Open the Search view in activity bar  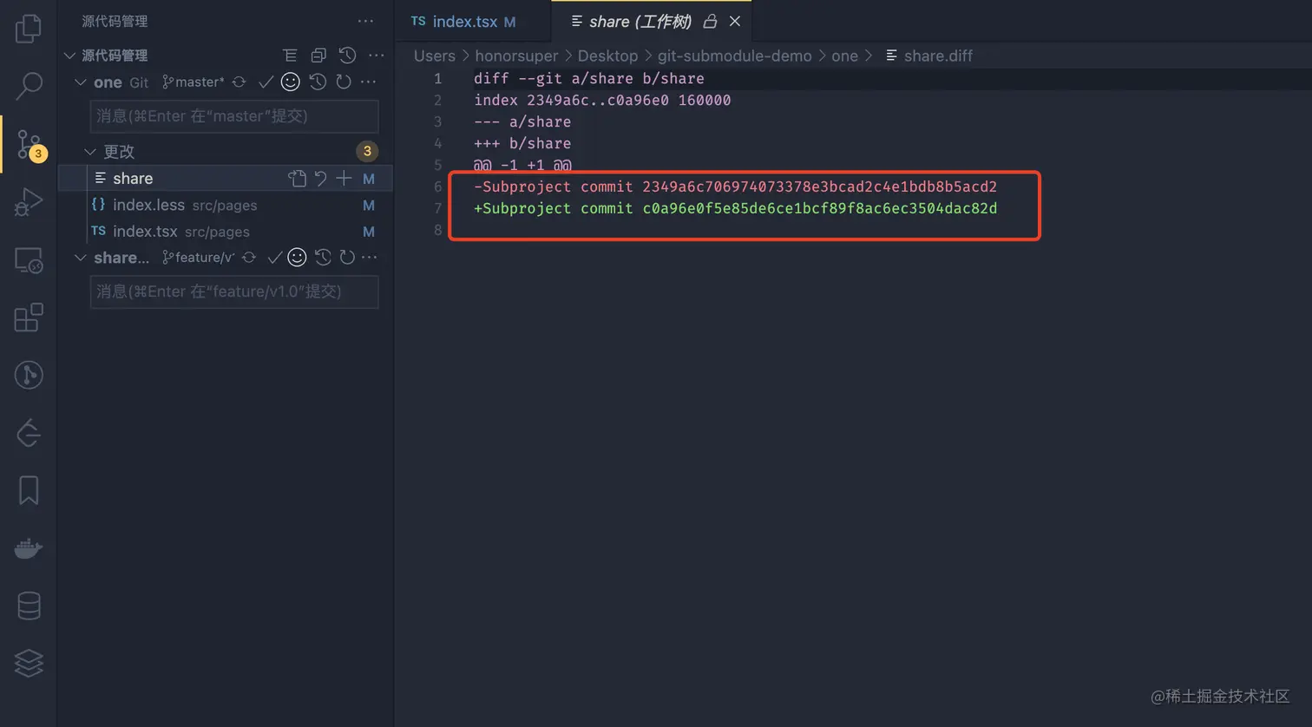(x=29, y=86)
